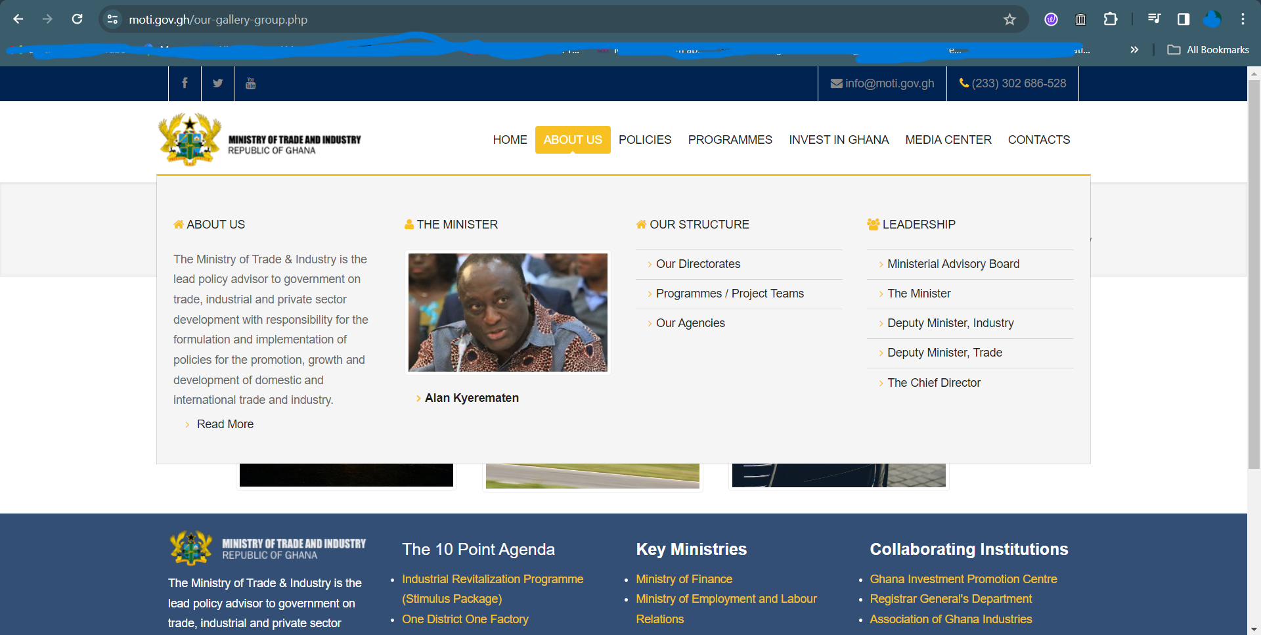Open the Twitter social icon

click(x=217, y=83)
